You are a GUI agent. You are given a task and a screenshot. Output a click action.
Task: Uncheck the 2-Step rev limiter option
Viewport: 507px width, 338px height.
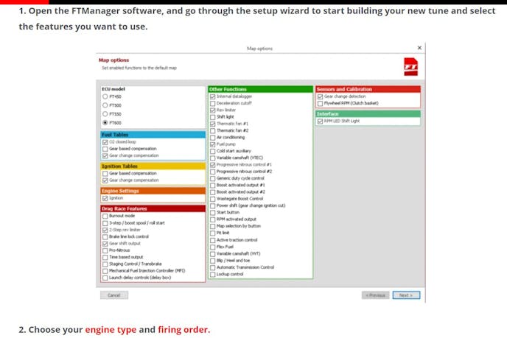click(x=105, y=230)
